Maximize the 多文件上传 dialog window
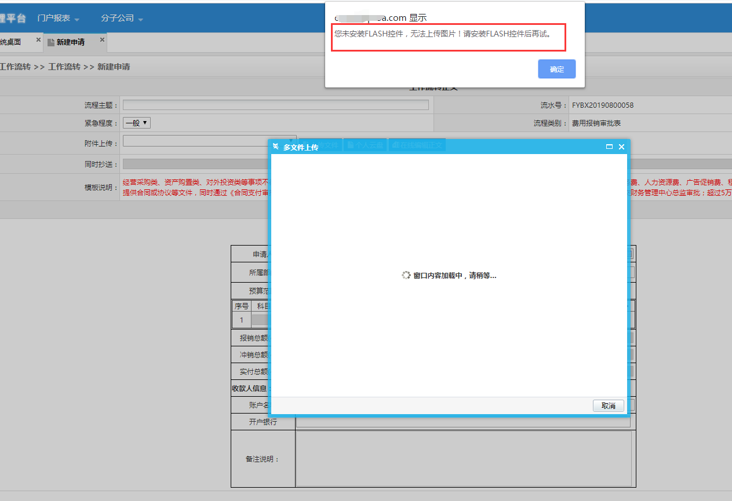This screenshot has height=501, width=732. tap(609, 147)
